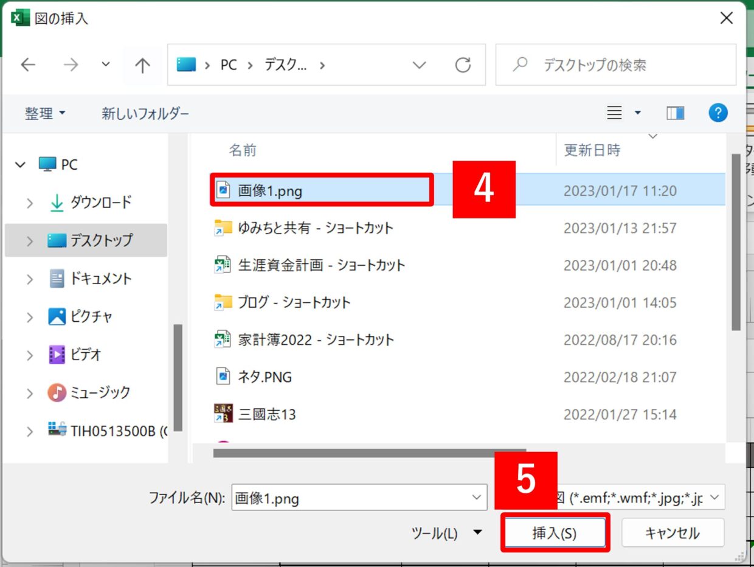
Task: Sort files by the 更新日時 column
Action: point(592,150)
